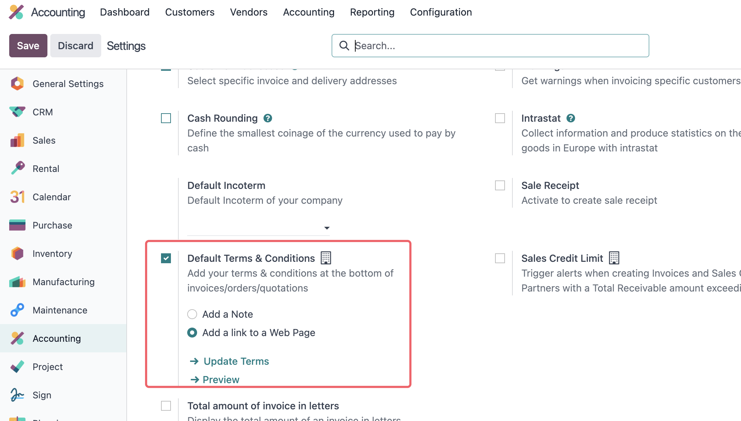741x421 pixels.
Task: Click company icon beside Default Terms & Conditions
Action: (x=326, y=258)
